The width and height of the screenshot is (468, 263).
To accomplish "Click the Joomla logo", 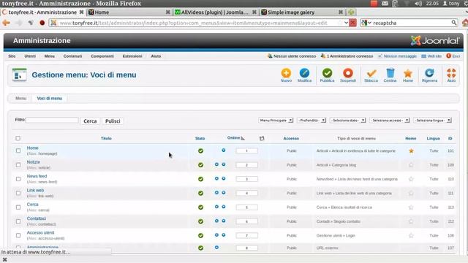I will point(435,41).
